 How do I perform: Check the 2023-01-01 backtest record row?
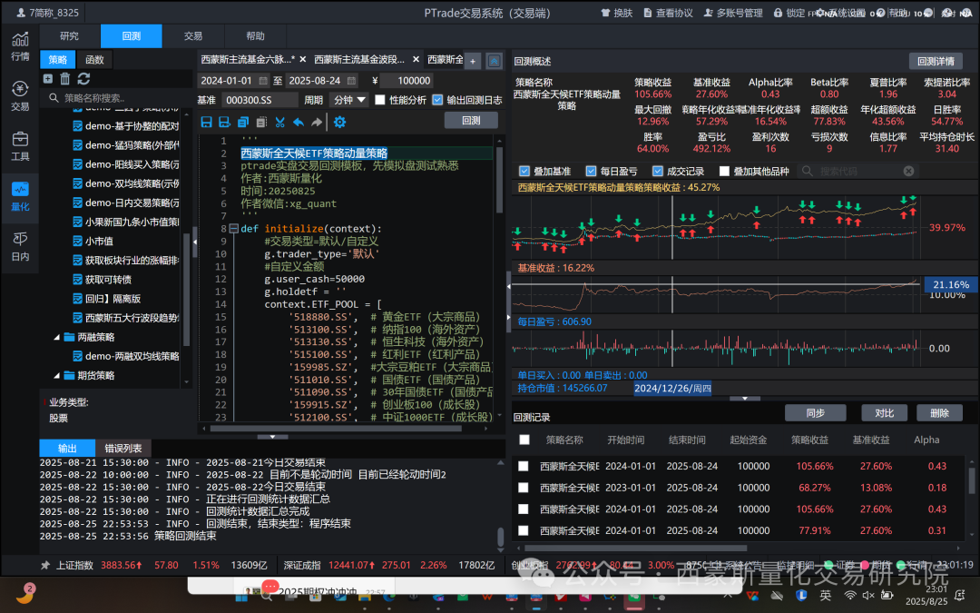[524, 488]
